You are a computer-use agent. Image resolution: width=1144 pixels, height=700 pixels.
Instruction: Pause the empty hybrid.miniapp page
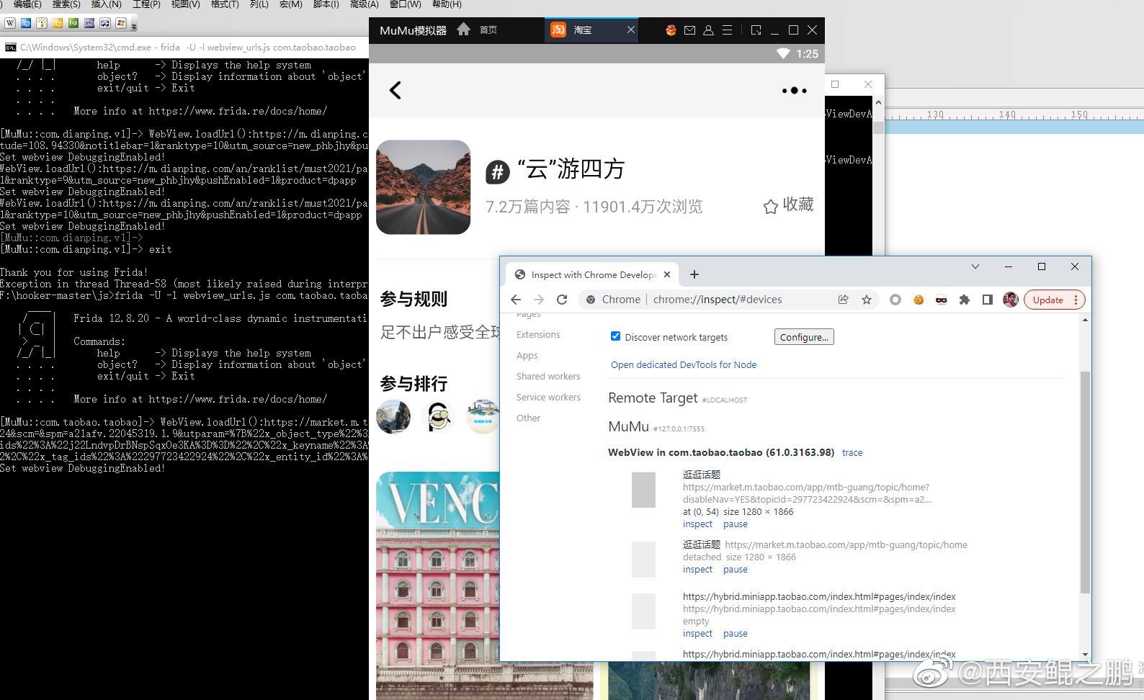click(x=736, y=634)
